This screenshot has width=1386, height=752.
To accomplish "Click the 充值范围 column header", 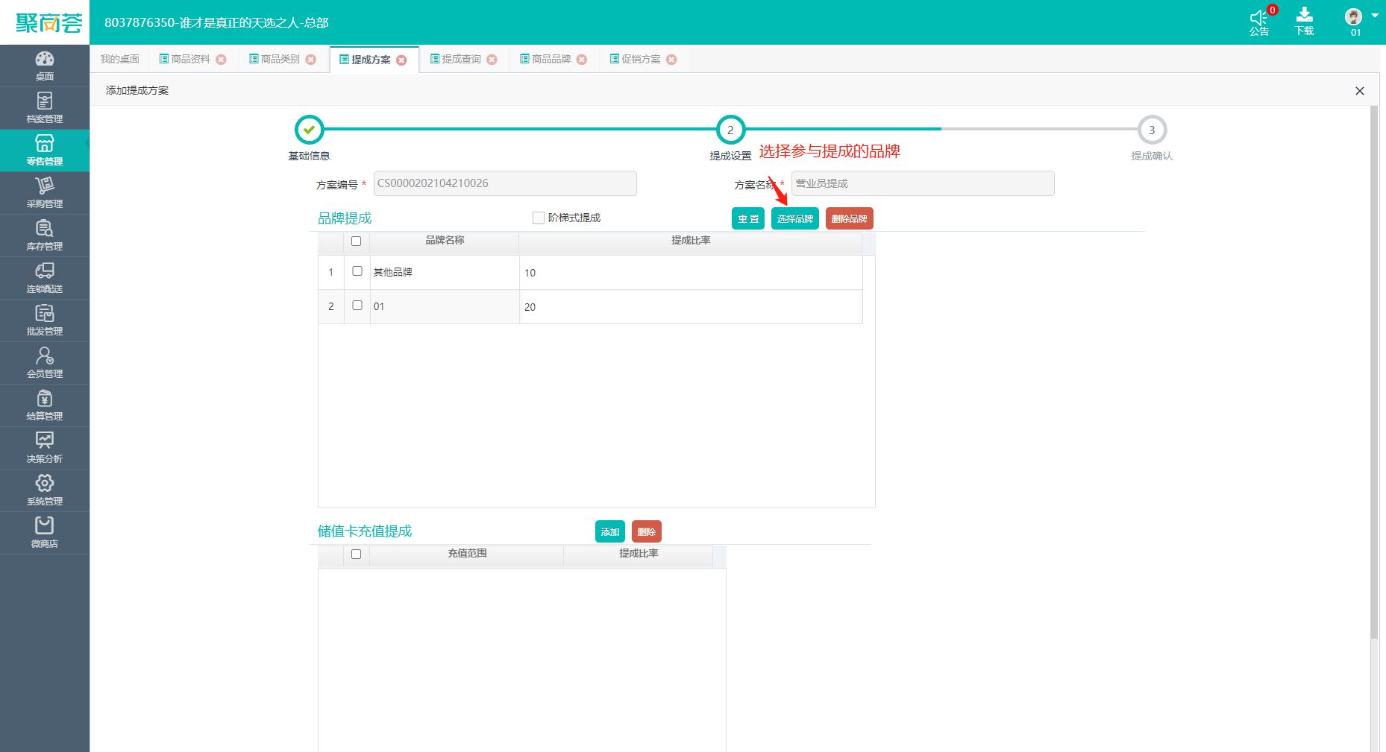I will coord(467,554).
